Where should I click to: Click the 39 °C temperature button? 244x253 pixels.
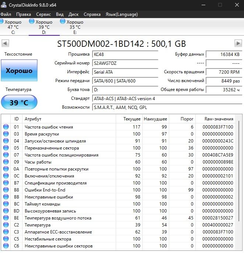tap(19, 102)
